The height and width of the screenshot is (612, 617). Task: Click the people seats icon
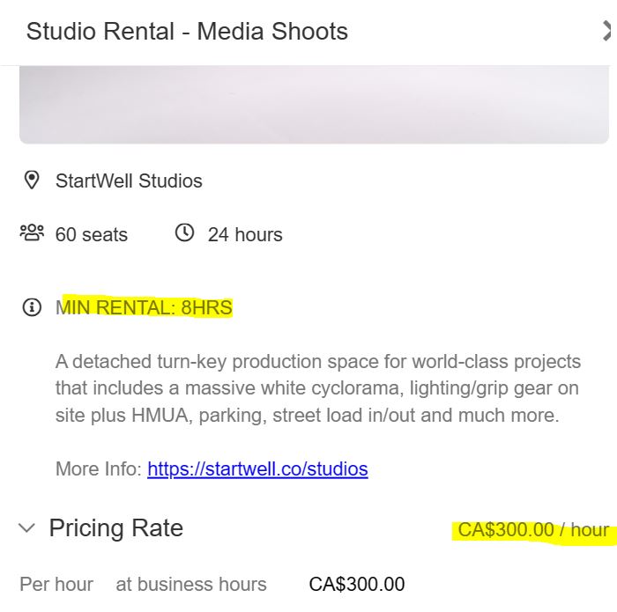pos(32,233)
